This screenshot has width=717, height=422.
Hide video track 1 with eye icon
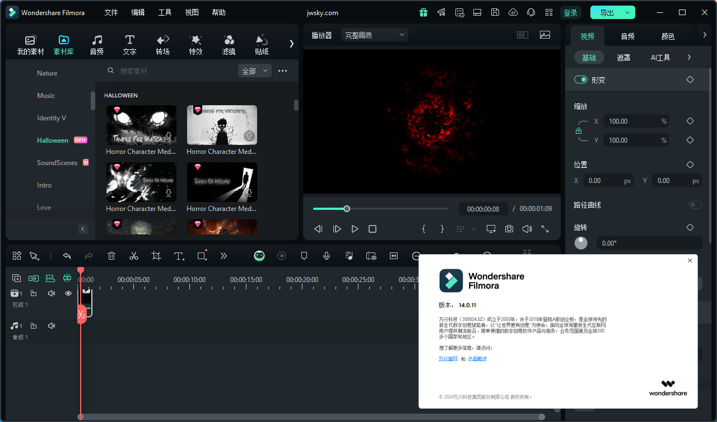point(68,293)
